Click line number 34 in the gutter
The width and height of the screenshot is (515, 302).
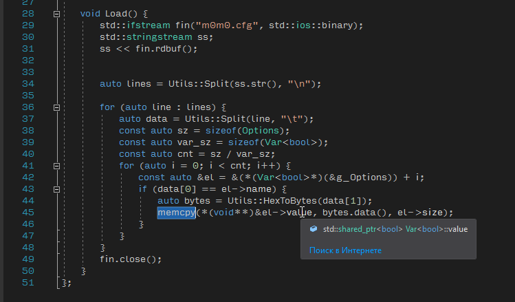tap(28, 84)
